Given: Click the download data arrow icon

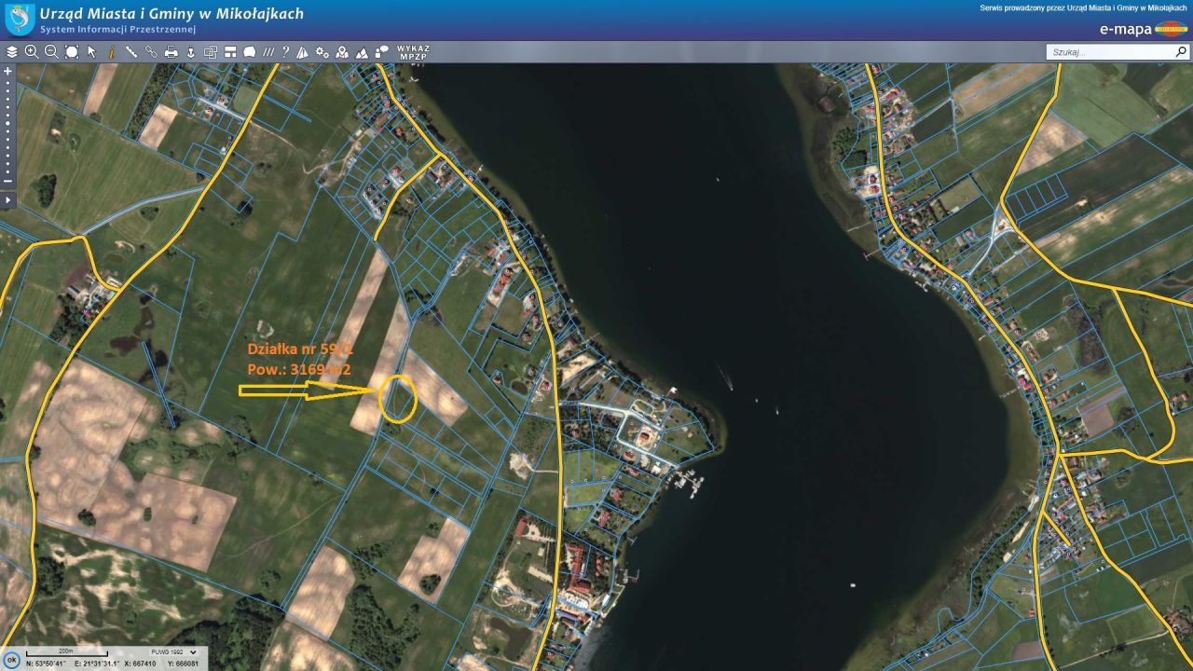Looking at the screenshot, I should coord(191,52).
